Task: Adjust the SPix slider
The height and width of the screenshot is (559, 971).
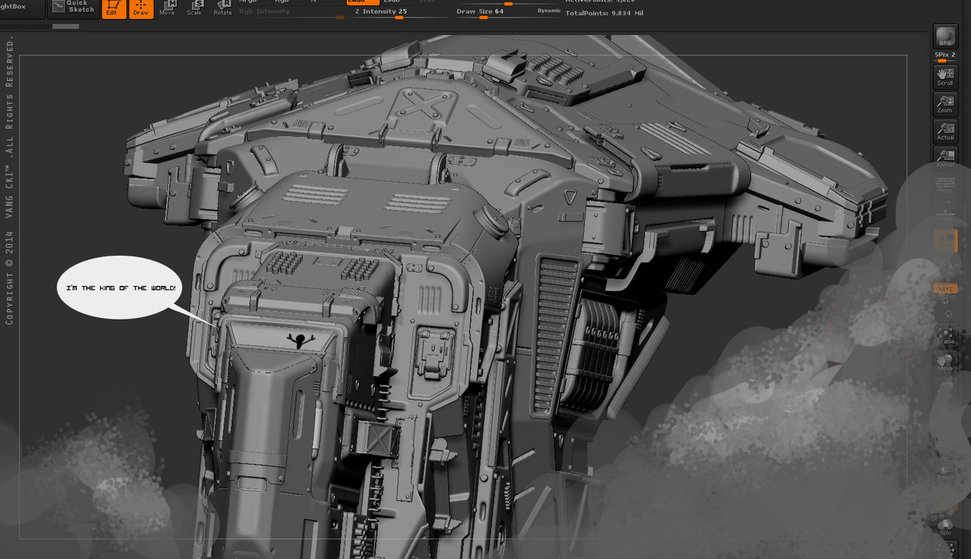Action: 945,57
